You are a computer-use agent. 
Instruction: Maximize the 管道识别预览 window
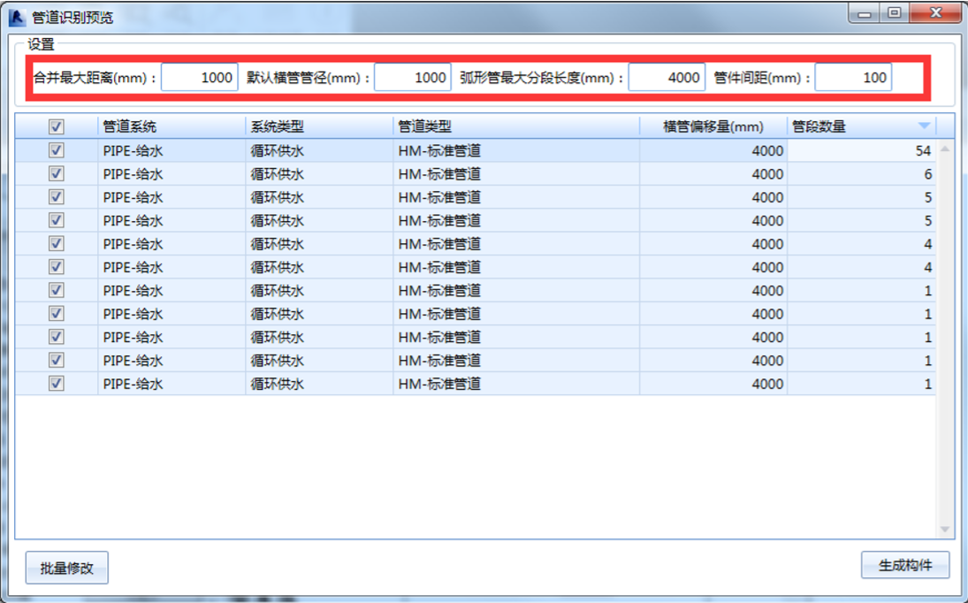click(894, 13)
